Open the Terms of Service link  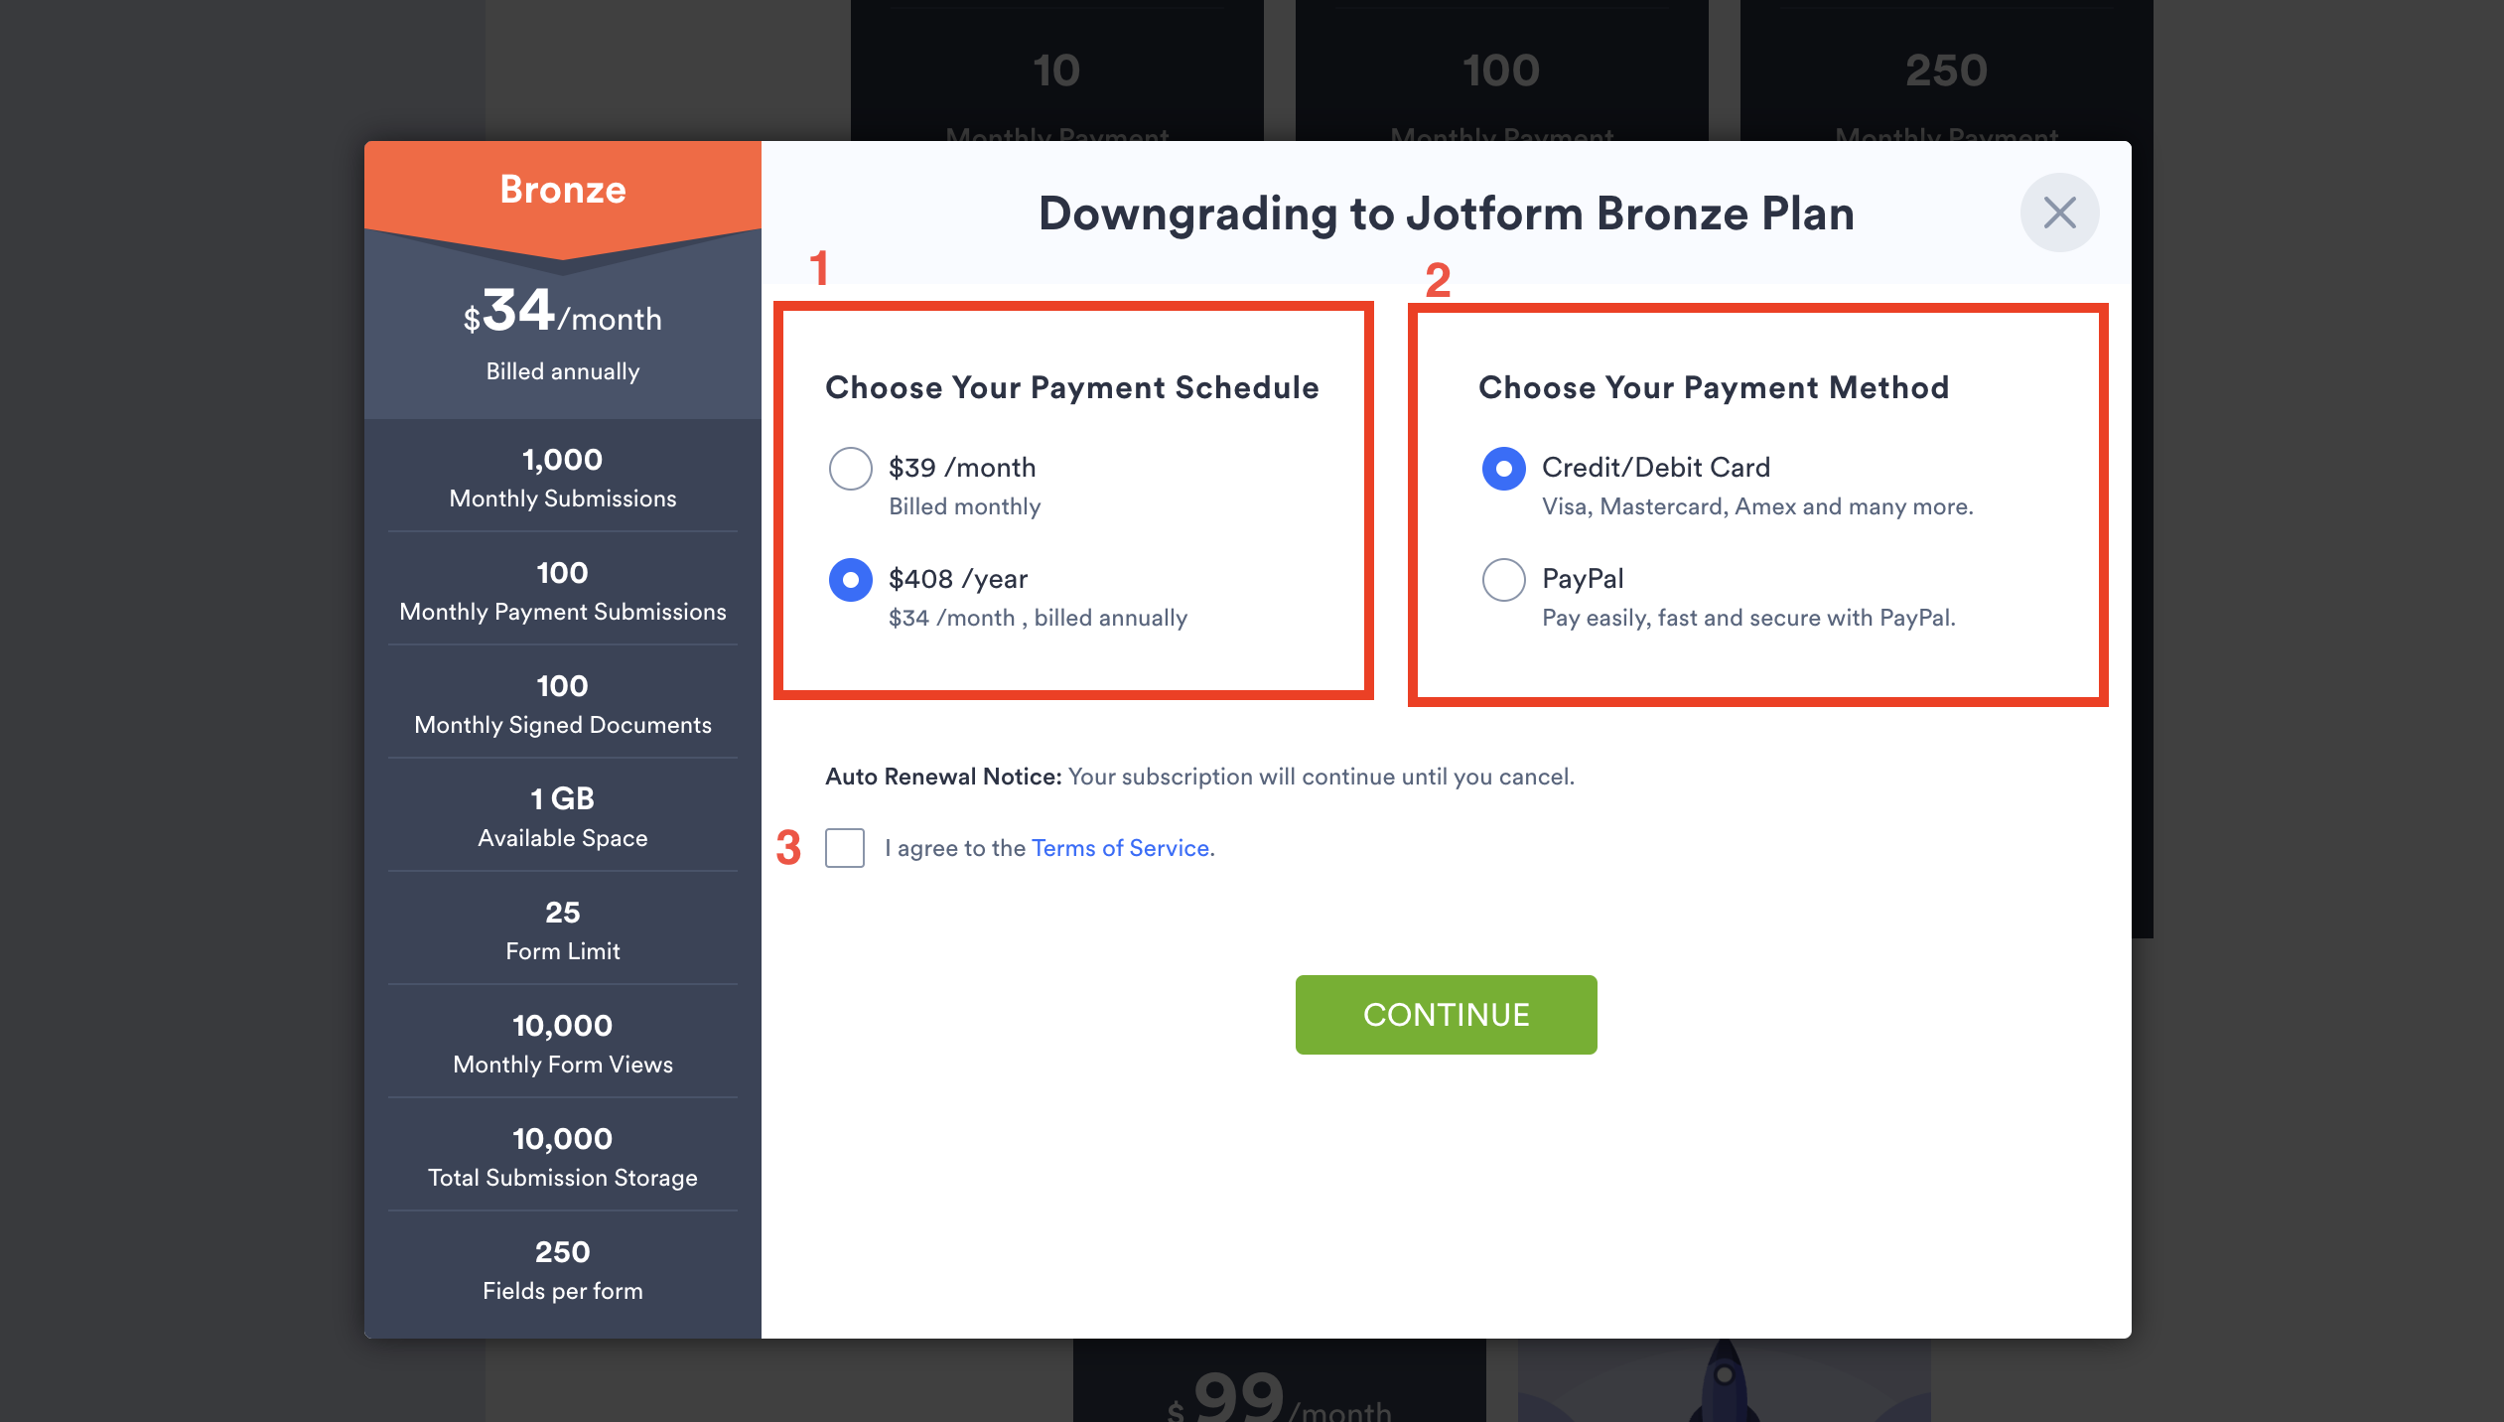tap(1120, 848)
